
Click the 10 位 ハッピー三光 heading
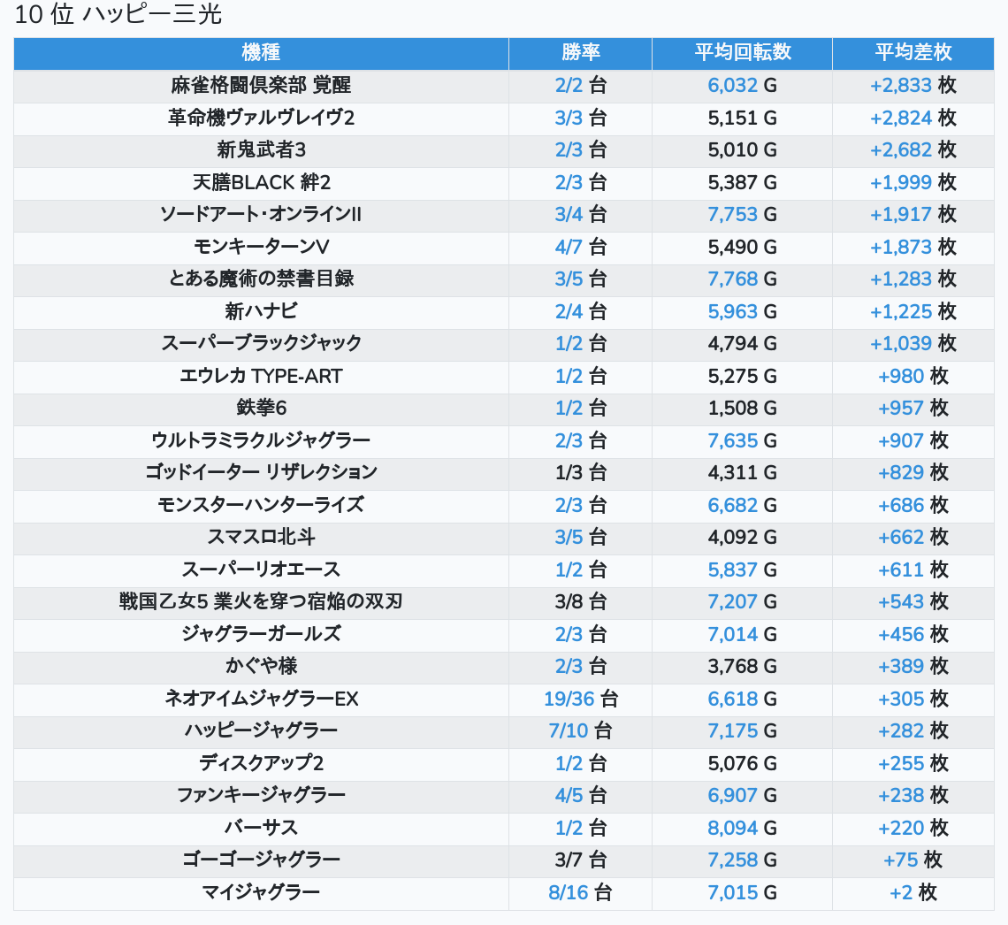point(118,14)
